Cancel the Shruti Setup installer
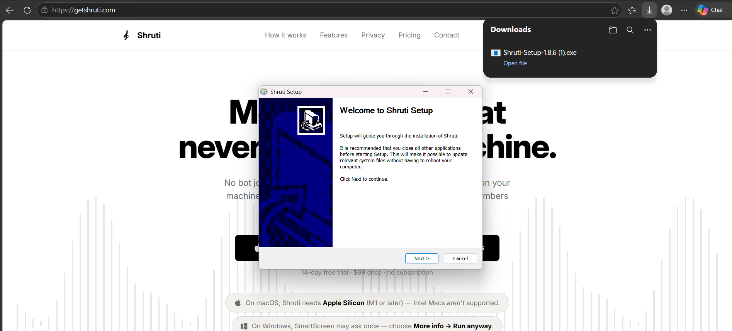The image size is (732, 331). click(x=460, y=258)
